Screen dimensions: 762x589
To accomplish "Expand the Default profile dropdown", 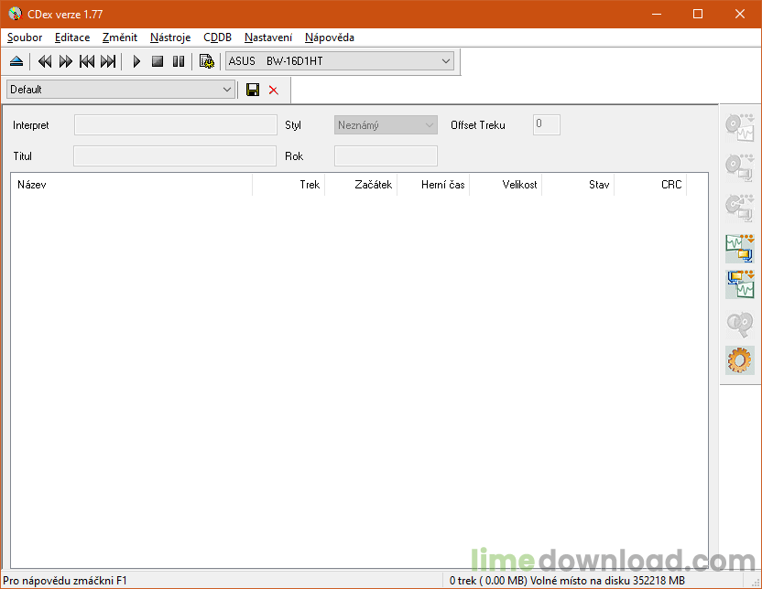I will pyautogui.click(x=121, y=90).
